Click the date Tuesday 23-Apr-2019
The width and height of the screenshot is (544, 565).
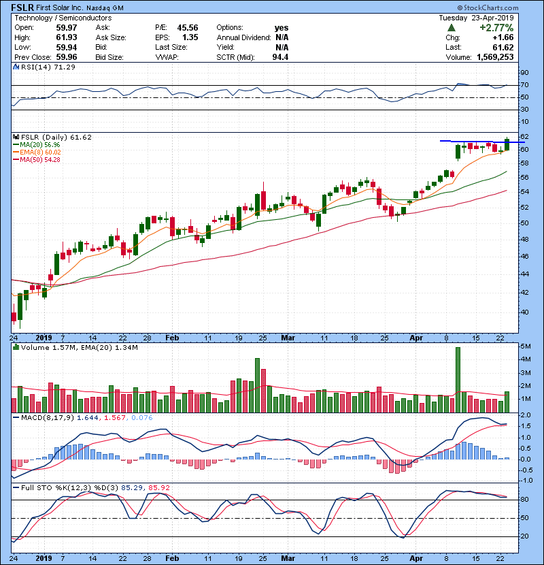point(476,18)
